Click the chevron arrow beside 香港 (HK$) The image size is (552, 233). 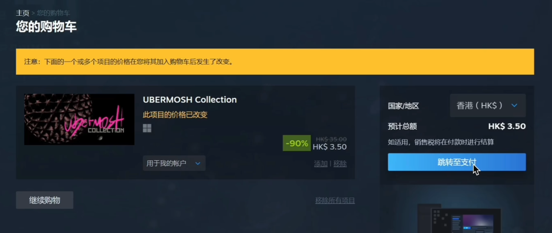coord(514,105)
